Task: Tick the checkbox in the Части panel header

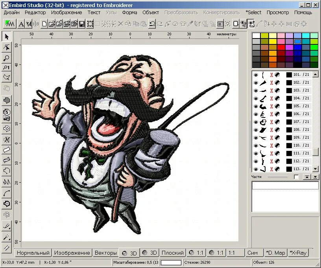Action: point(296,177)
